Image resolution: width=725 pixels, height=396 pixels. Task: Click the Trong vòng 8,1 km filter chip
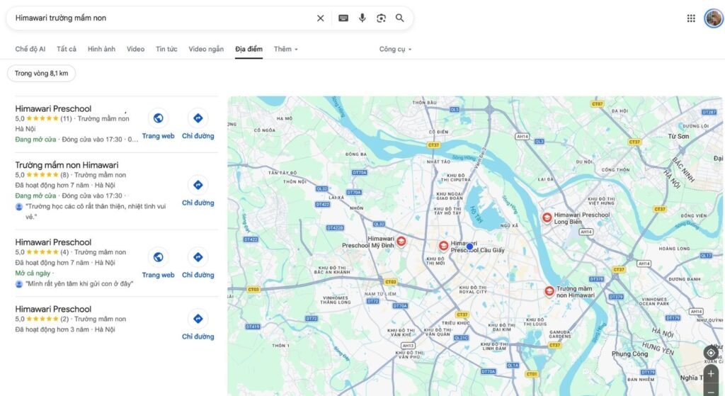point(41,73)
